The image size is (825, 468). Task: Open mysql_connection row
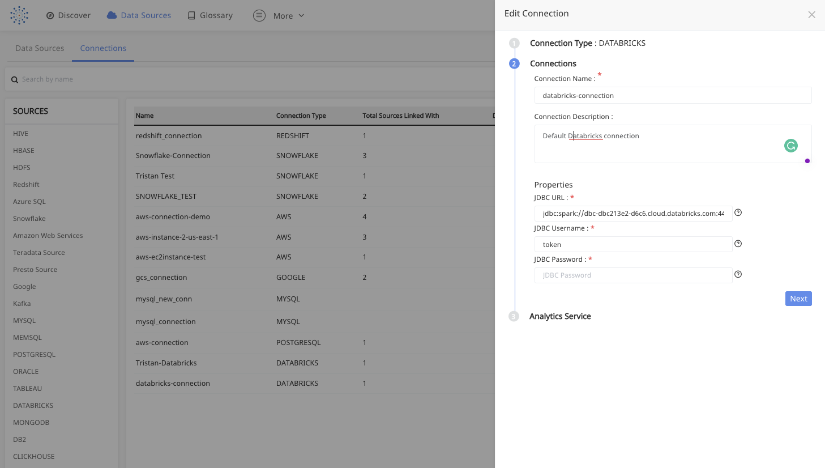[x=315, y=322]
